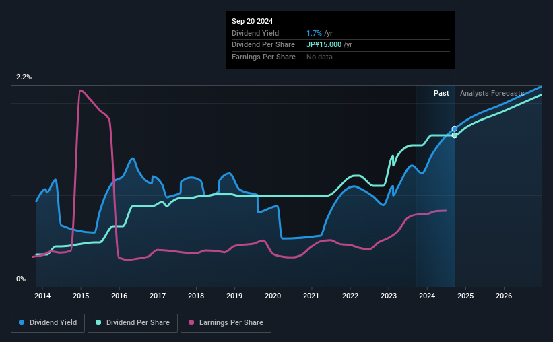Click the Earnings Per Share tooltip row label
The height and width of the screenshot is (342, 553).
click(x=263, y=57)
